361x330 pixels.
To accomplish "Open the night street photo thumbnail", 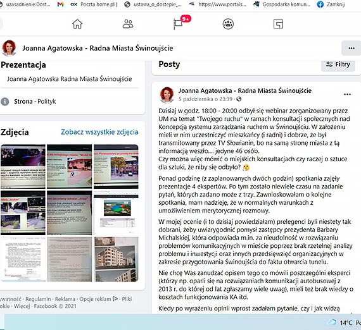I will pos(23,167).
